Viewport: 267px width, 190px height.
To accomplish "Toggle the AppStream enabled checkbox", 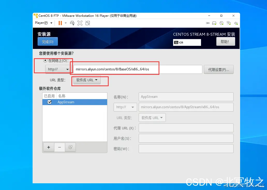I will [50, 102].
